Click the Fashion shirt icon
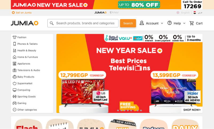The width and height of the screenshot is (214, 129). pyautogui.click(x=14, y=37)
